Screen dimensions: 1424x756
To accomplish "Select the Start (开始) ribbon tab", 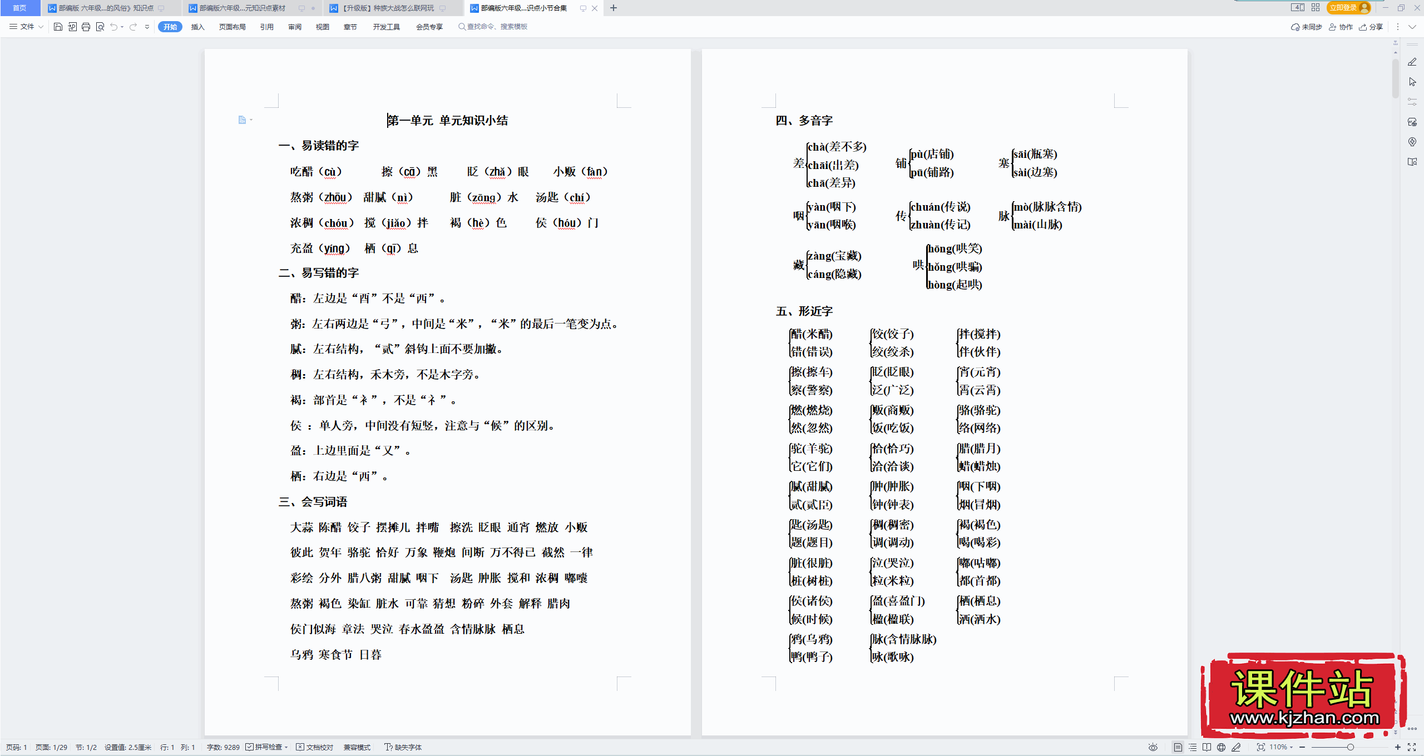I will coord(170,27).
